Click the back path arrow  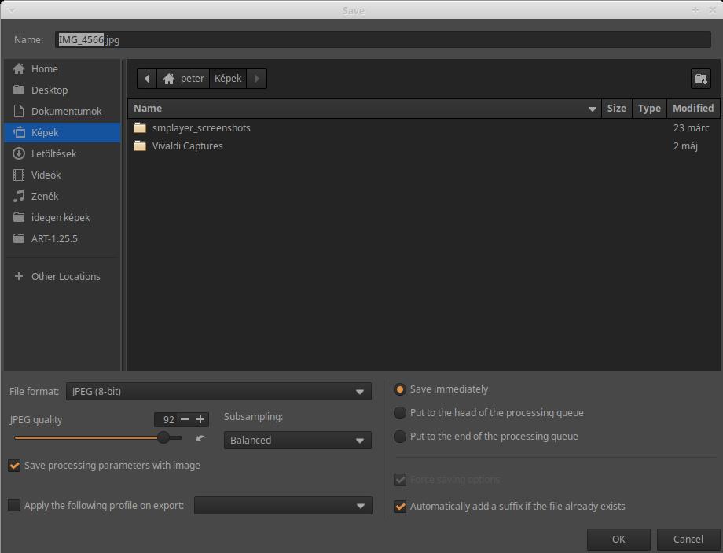147,79
